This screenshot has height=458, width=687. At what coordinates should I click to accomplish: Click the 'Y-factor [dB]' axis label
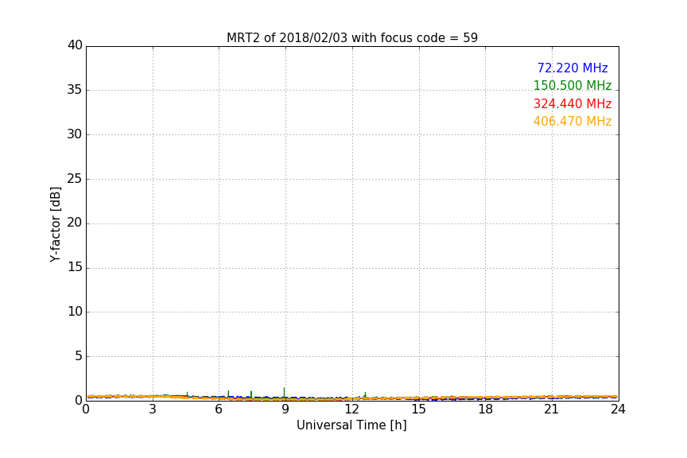(x=55, y=224)
